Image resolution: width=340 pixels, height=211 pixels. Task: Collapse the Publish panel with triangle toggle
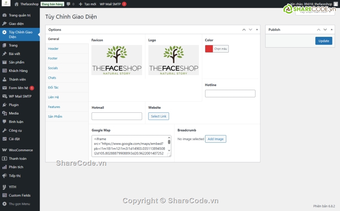click(331, 30)
